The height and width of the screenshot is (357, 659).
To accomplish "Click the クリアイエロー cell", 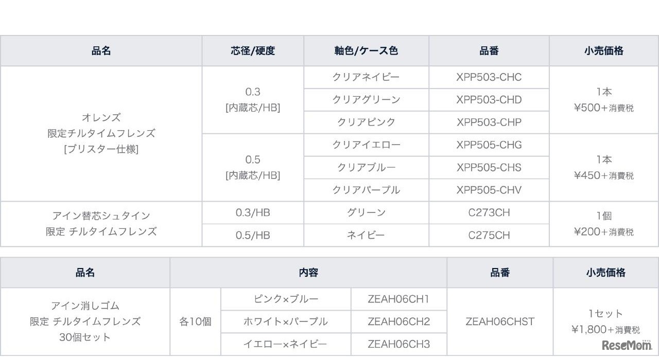I will [x=366, y=145].
